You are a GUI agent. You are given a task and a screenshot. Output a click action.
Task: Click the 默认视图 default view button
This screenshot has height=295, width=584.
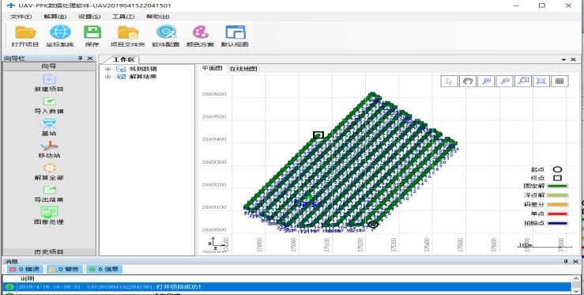[235, 36]
